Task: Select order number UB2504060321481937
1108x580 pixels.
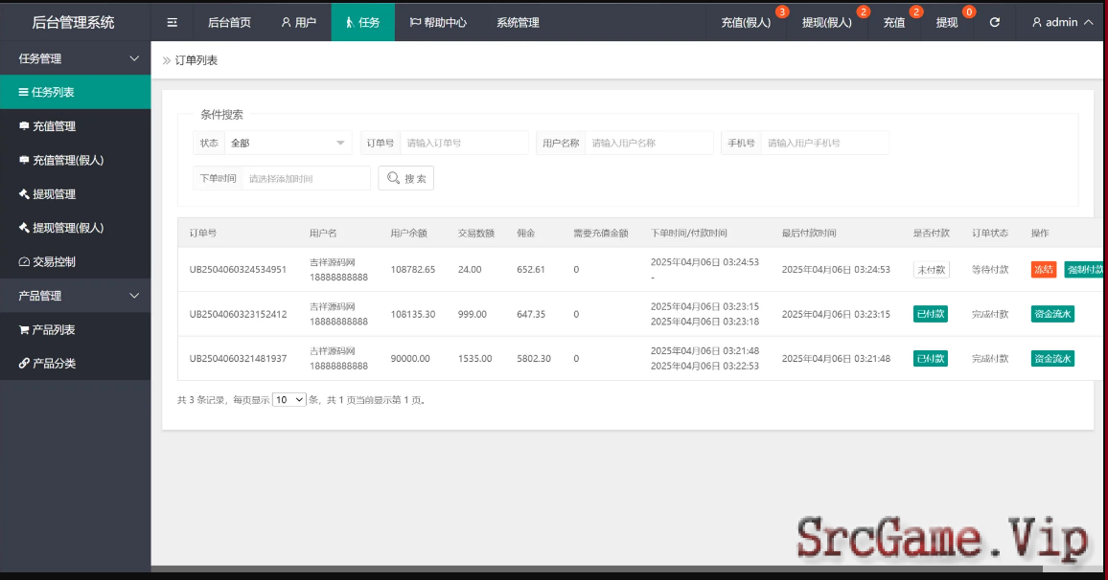Action: pyautogui.click(x=238, y=359)
